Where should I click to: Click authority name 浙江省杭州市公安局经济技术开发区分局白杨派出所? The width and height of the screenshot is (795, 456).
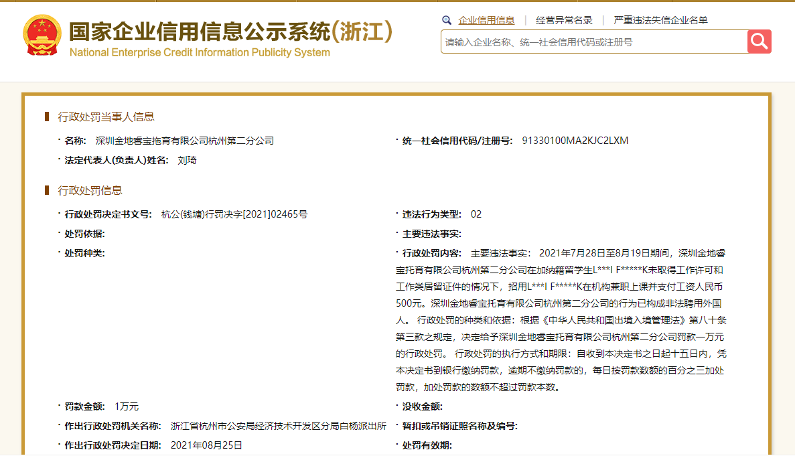(x=279, y=426)
